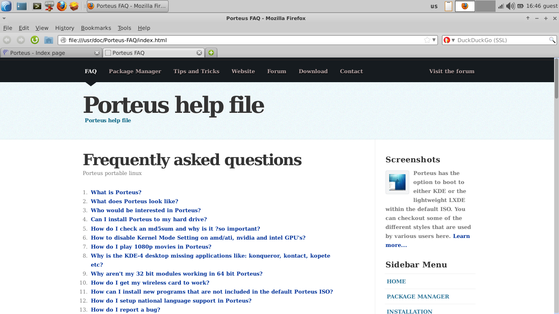Screen dimensions: 559x314
Task: Open 'How do I report a bug?' link
Action: point(126,310)
